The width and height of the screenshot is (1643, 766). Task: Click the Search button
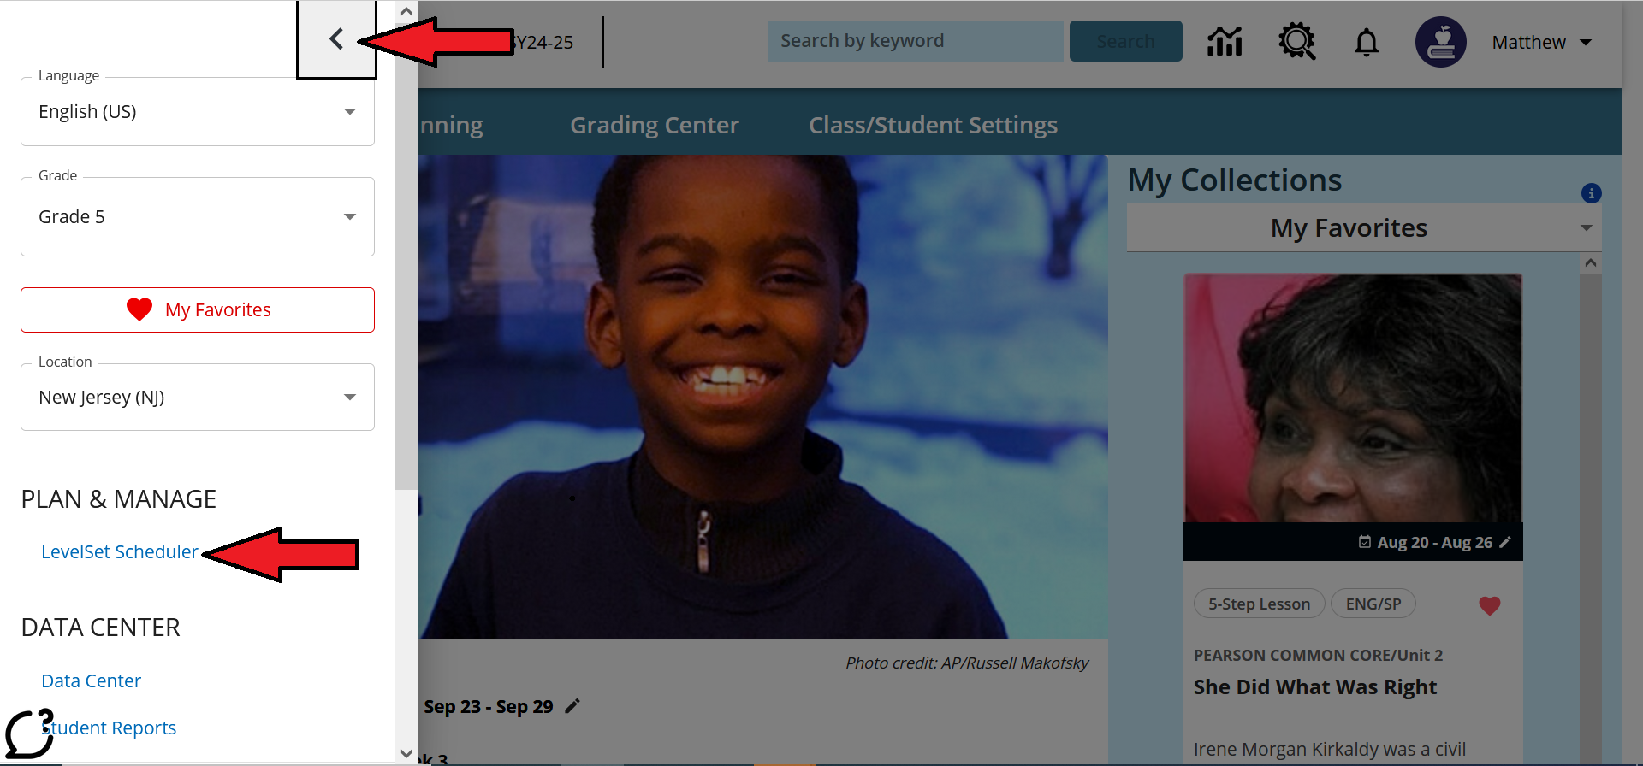pyautogui.click(x=1125, y=41)
